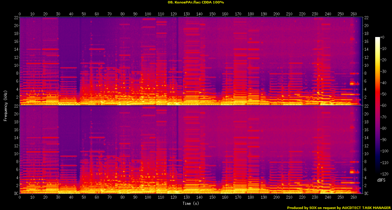The image size is (392, 210).
Task: Click the '20' kHz label on the upper-right frequency axis
Action: 366,26
